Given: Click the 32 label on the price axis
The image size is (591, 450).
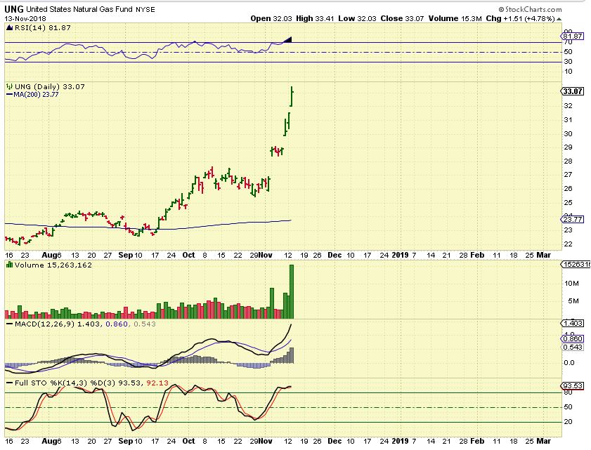Looking at the screenshot, I should pyautogui.click(x=568, y=106).
